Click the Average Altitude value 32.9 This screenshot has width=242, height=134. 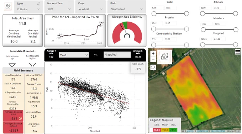[x=34, y=117]
